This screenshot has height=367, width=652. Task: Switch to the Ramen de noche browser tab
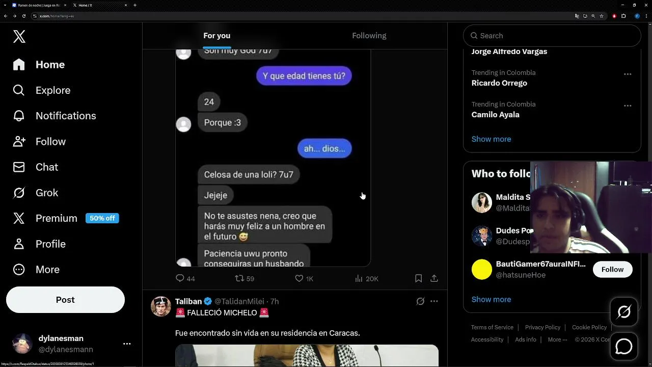pyautogui.click(x=39, y=5)
